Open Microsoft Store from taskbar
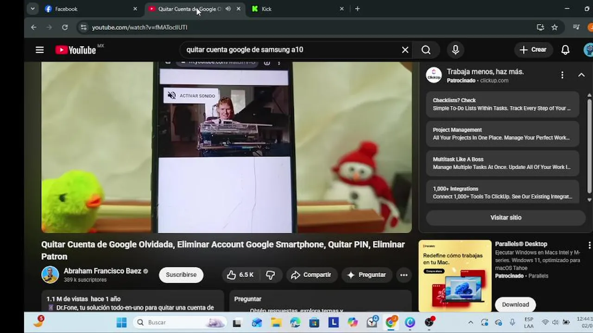 [x=315, y=322]
